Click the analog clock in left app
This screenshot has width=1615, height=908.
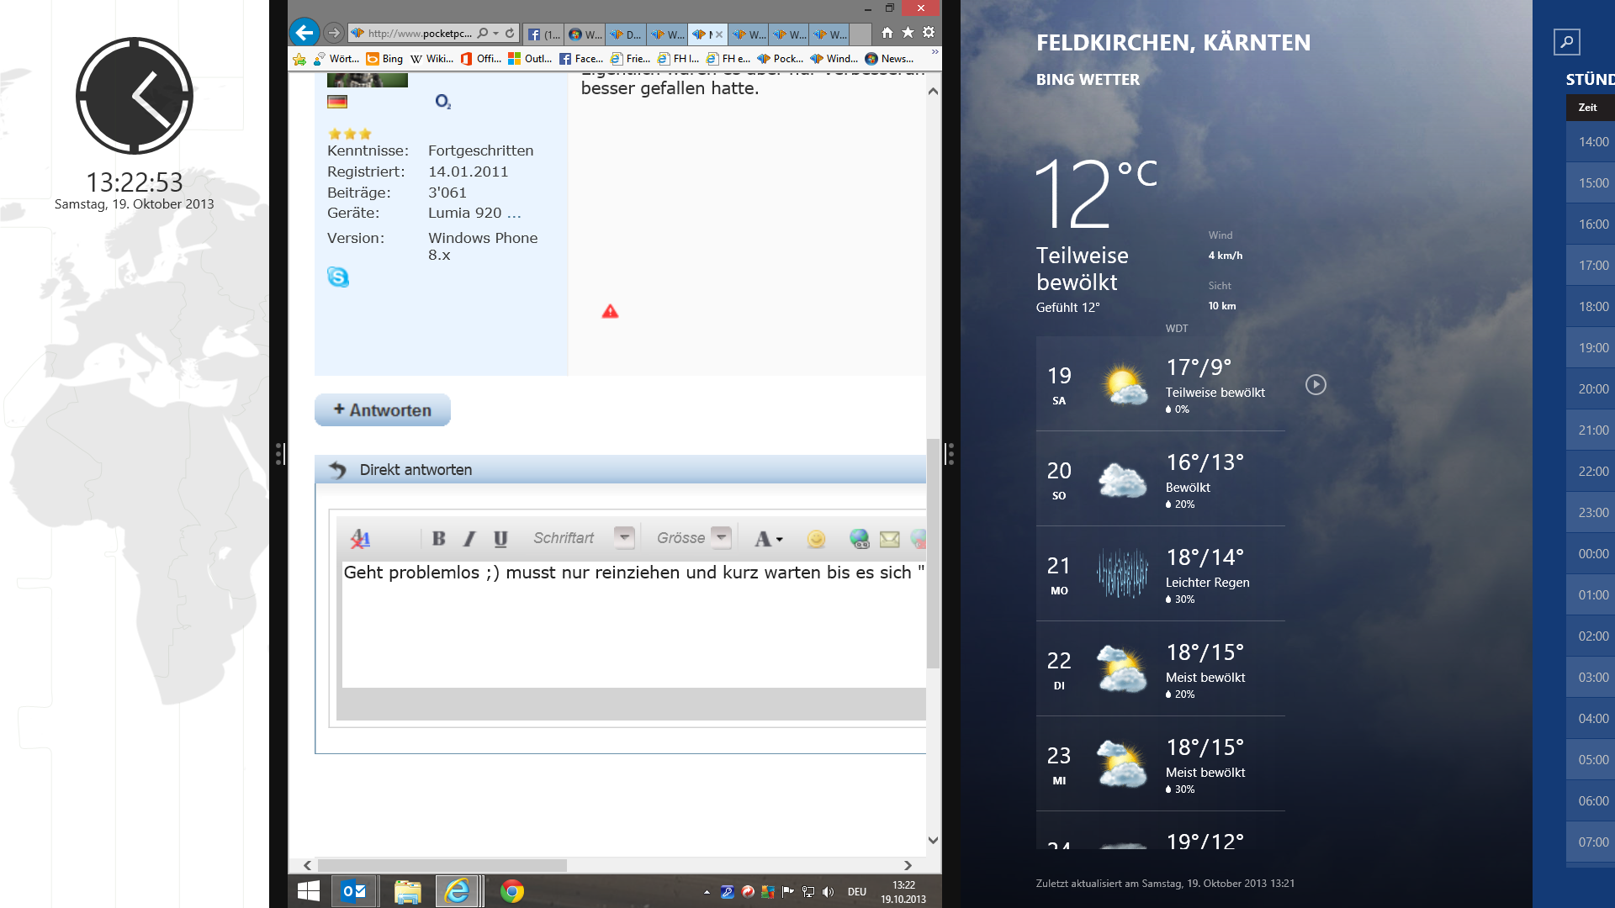click(135, 96)
